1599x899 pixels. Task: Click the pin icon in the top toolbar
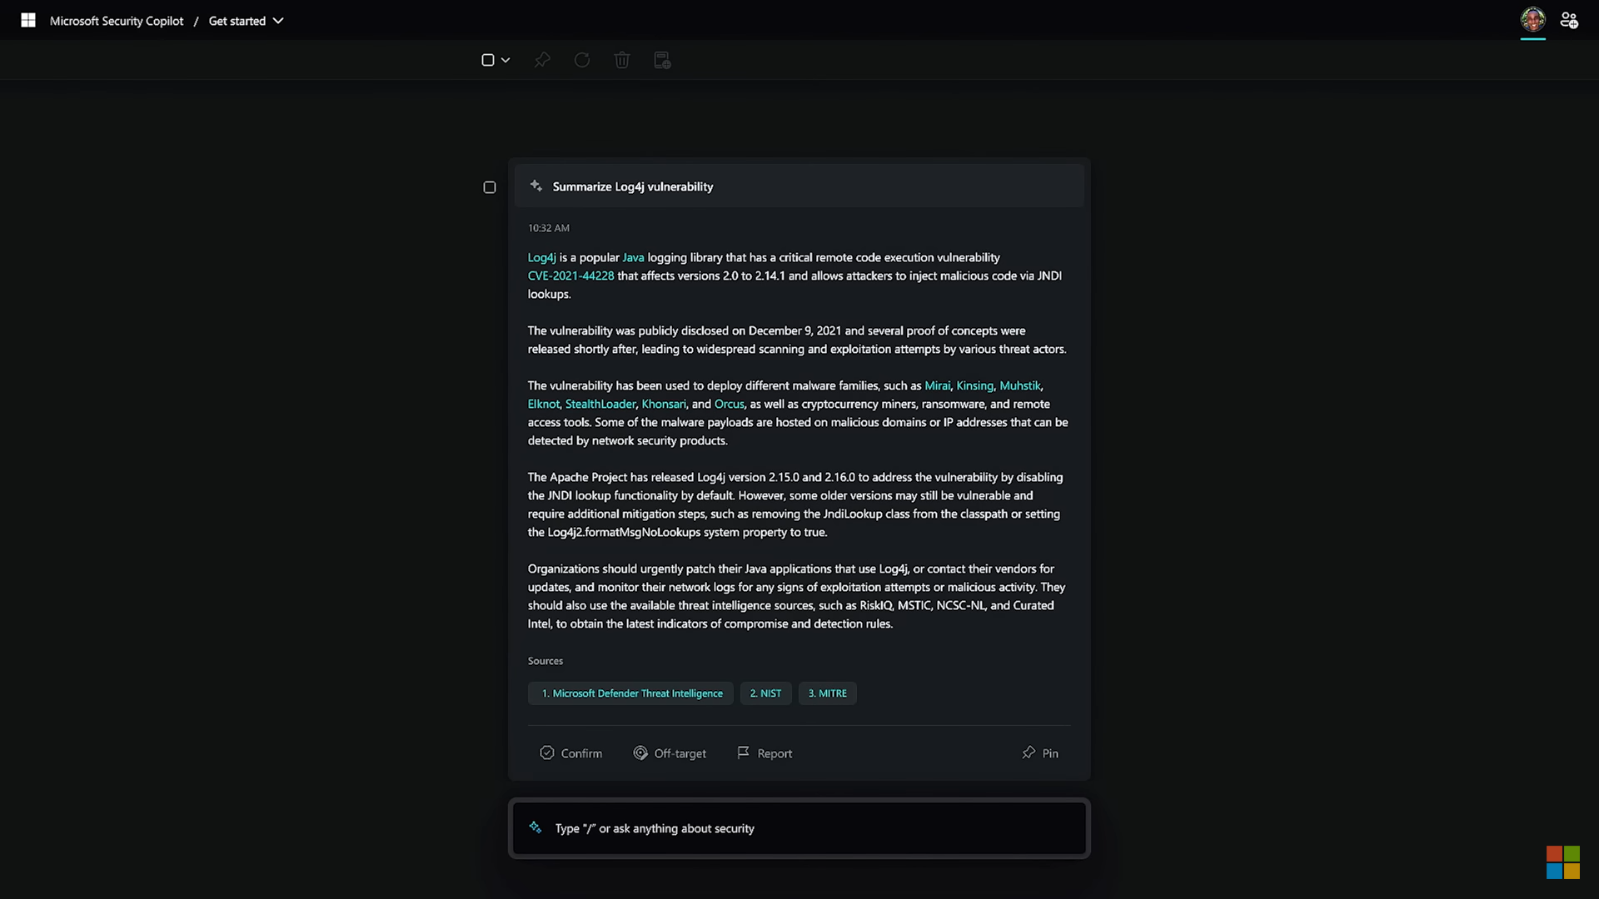[542, 60]
